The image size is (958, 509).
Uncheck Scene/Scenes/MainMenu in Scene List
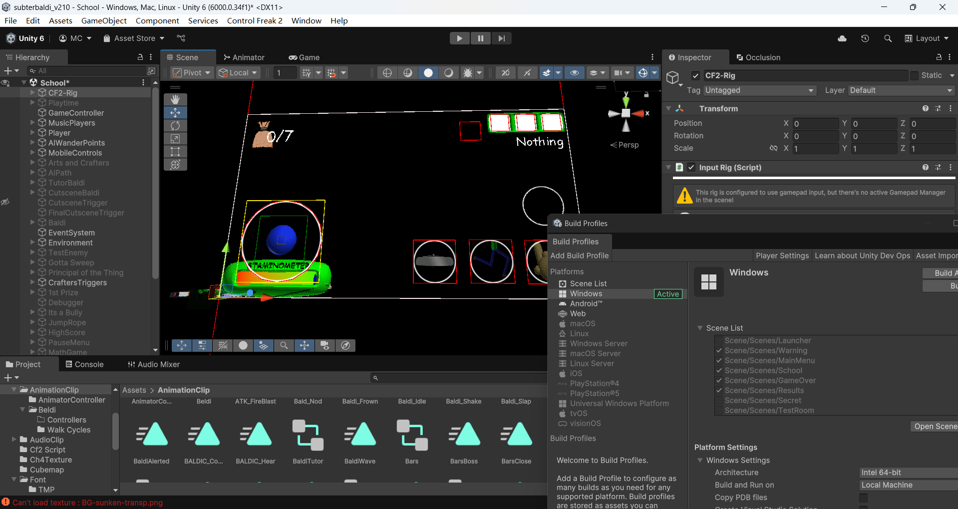[x=719, y=360]
